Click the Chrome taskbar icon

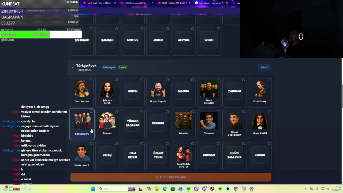[x=236, y=189]
